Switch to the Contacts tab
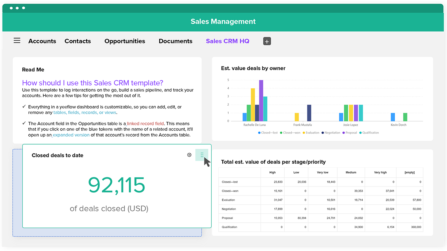447x251 pixels. point(78,41)
